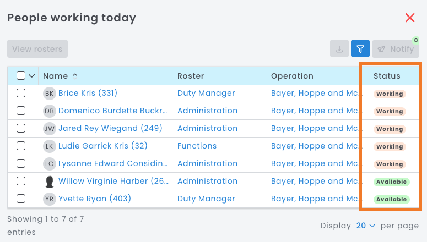Click the Operation column header
Screen dimensions: 427x242
point(292,76)
